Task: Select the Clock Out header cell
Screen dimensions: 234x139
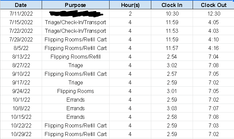Action: point(214,5)
